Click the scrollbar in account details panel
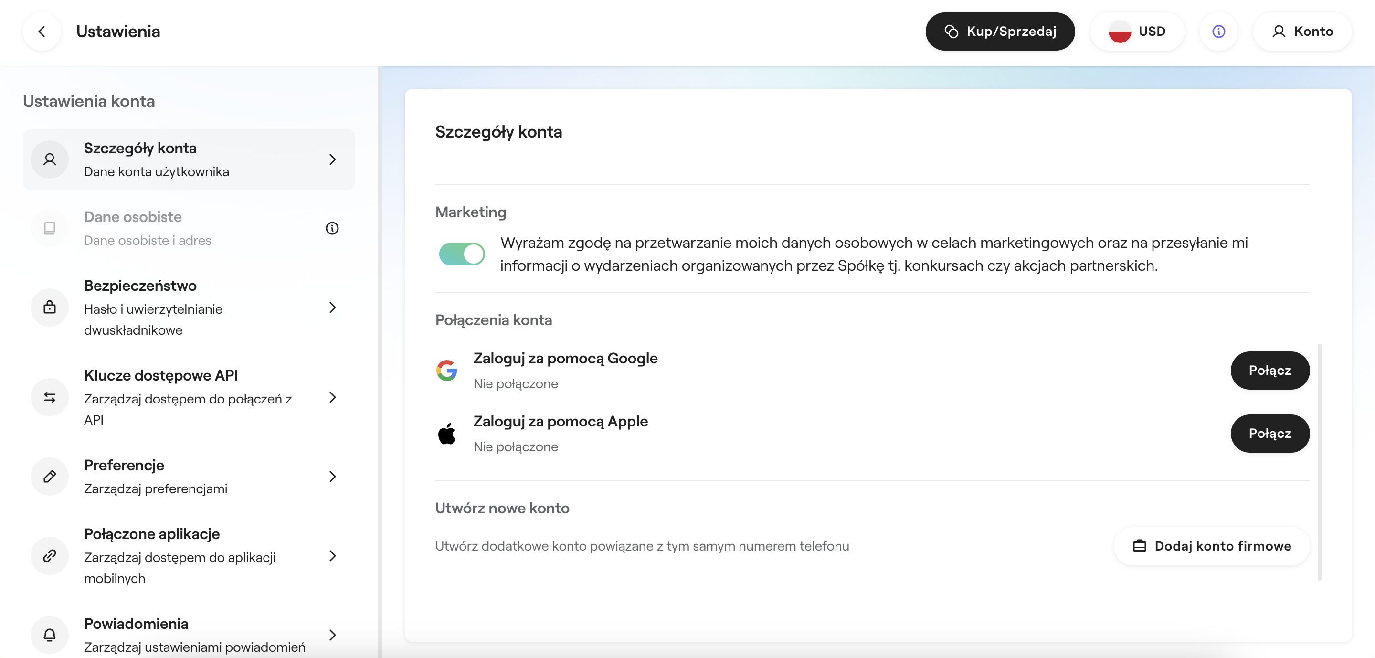1375x658 pixels. click(x=1320, y=462)
